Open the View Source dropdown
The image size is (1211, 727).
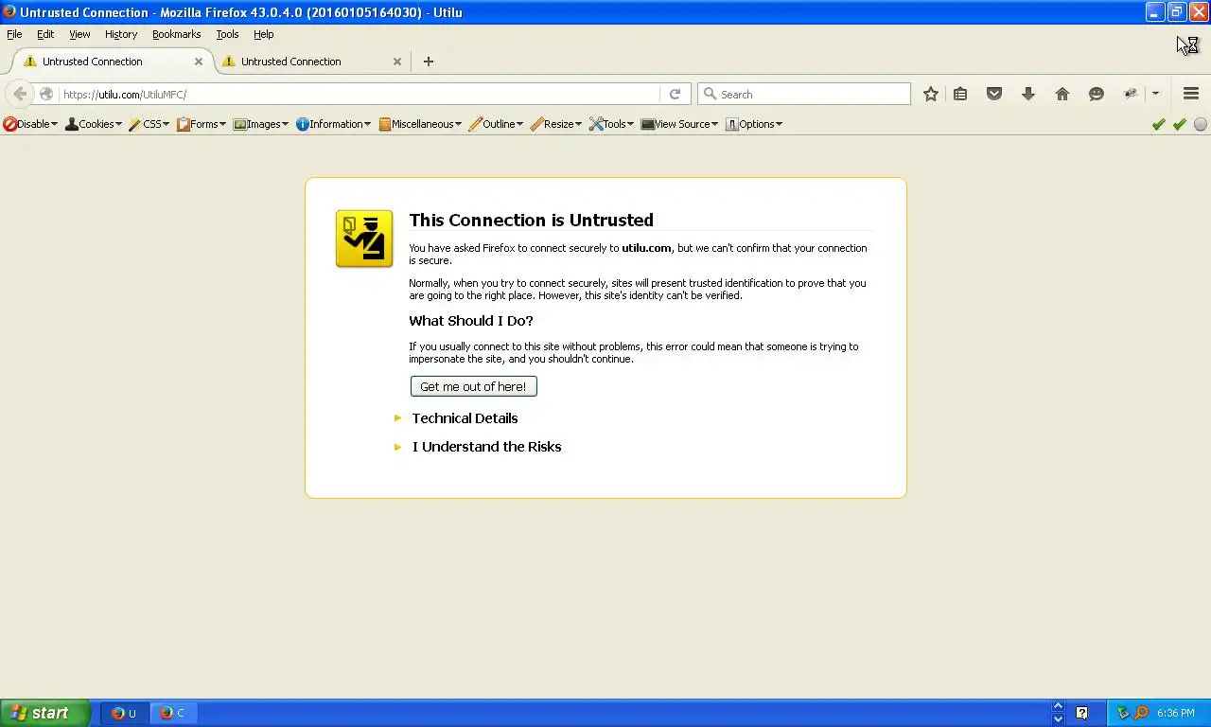pyautogui.click(x=679, y=124)
